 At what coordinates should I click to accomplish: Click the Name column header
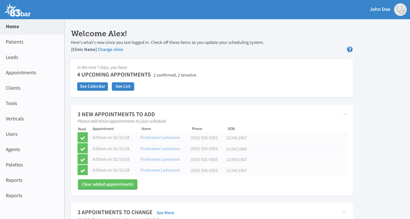tap(146, 129)
